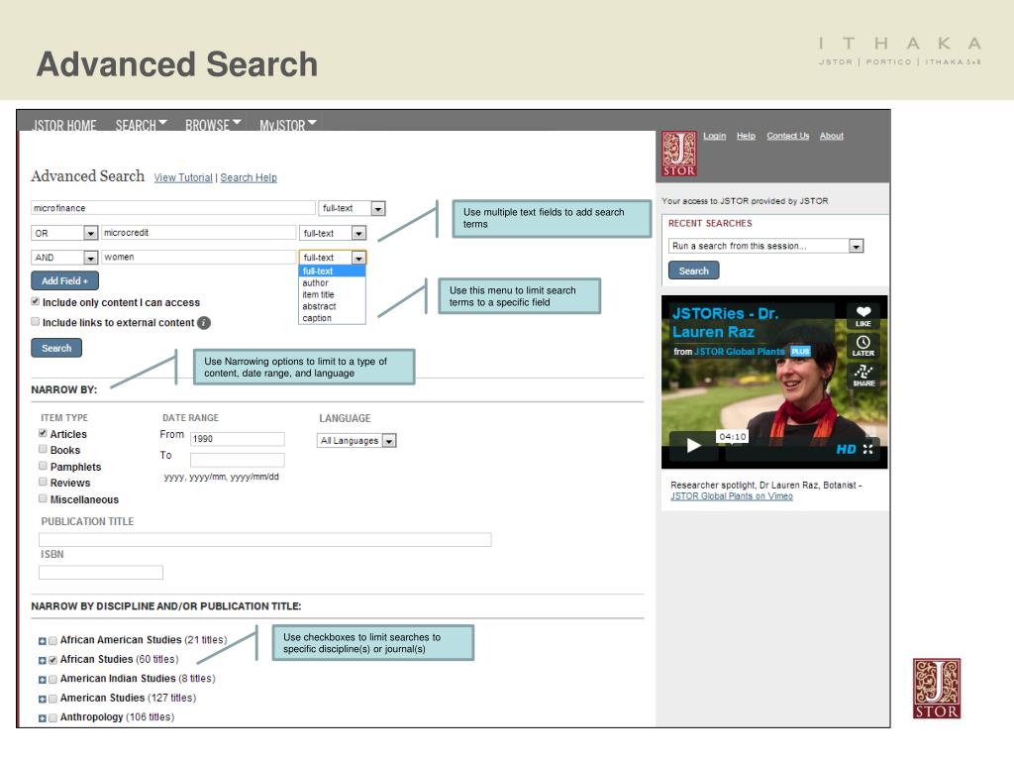Select full-text in the open list

[332, 272]
